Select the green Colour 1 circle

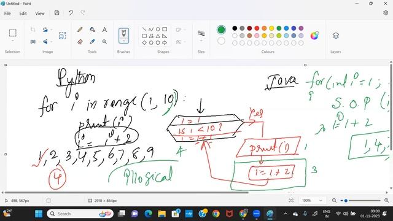click(221, 30)
